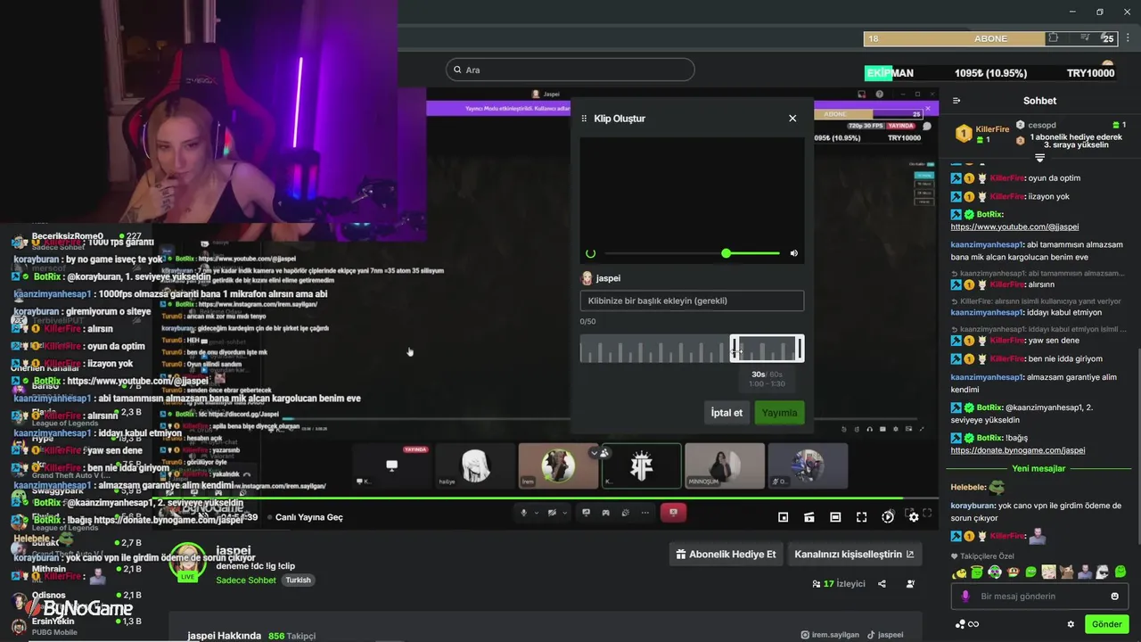Share the channel via share icon
This screenshot has height=642, width=1141.
882,584
